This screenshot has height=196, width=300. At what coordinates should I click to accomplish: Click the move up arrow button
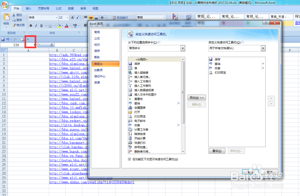[x=271, y=98]
